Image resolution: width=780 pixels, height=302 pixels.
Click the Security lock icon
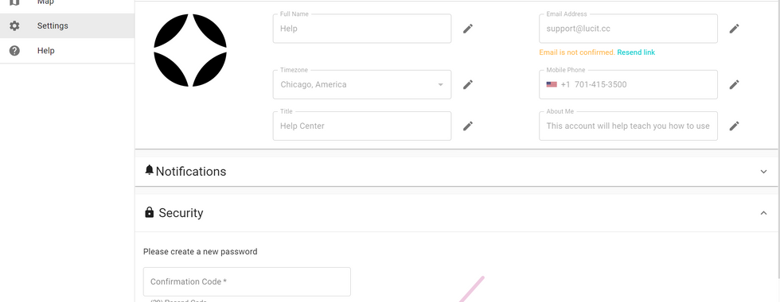point(150,213)
